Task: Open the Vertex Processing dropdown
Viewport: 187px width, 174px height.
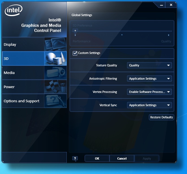Action: click(x=149, y=92)
